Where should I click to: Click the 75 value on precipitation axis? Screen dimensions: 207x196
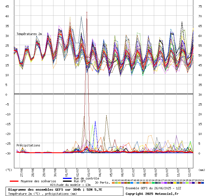click(200, 6)
